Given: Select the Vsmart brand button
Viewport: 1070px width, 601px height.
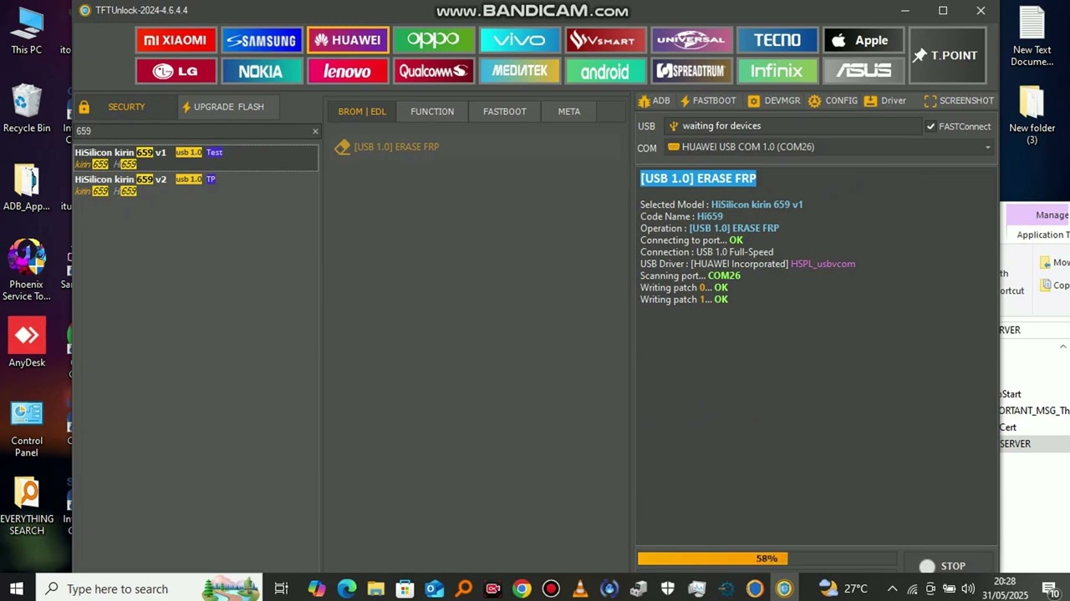Looking at the screenshot, I should (605, 40).
